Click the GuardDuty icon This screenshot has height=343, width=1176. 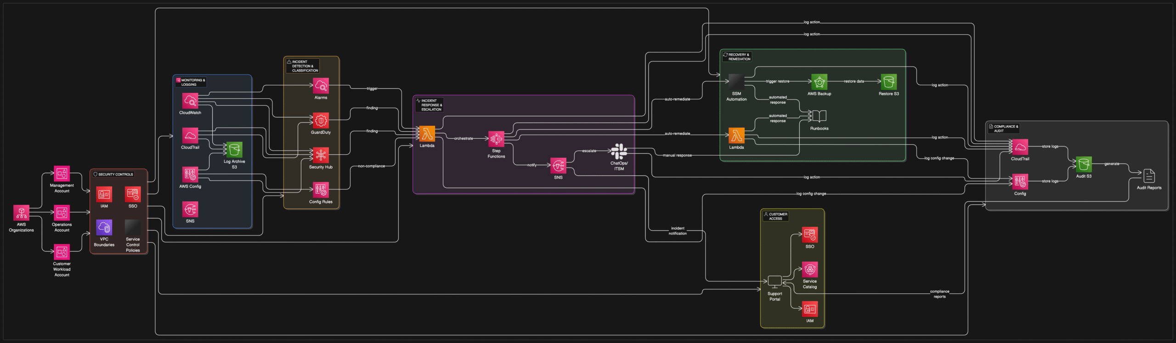point(321,121)
